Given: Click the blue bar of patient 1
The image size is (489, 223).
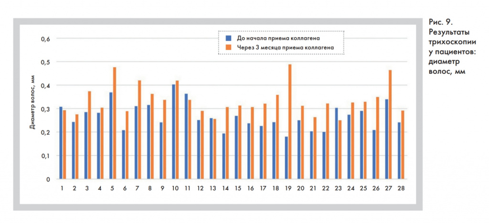Looking at the screenshot, I should (61, 142).
